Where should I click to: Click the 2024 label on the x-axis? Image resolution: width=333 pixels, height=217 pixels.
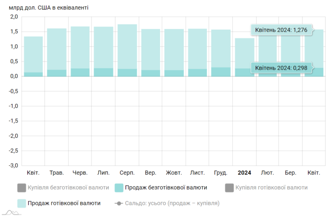click(x=245, y=173)
